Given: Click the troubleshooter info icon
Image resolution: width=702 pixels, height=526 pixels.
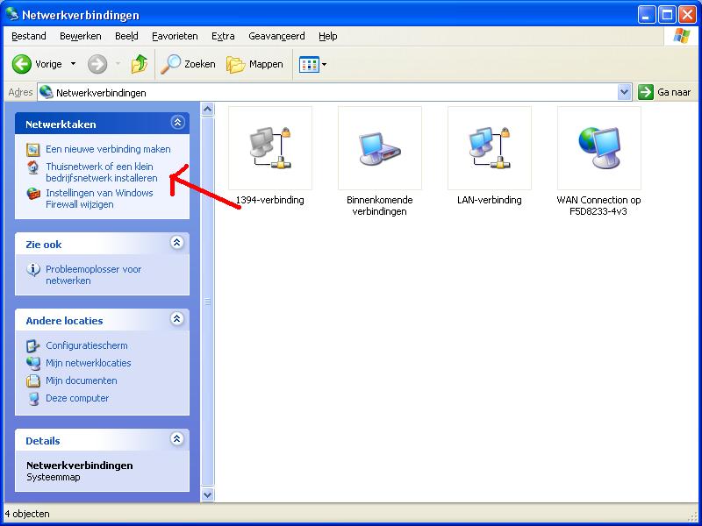Looking at the screenshot, I should (33, 270).
